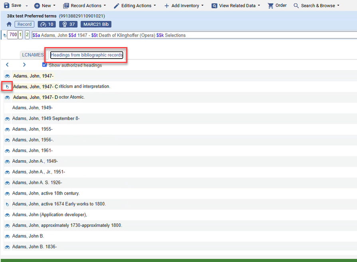
Task: Click binoculars icon for Doctor Atomic heading
Action: tap(7, 97)
